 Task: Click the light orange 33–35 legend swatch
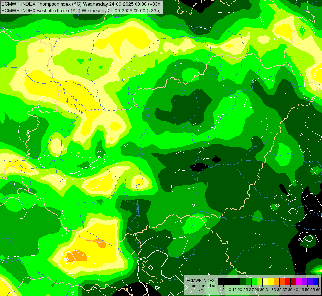[277, 281]
